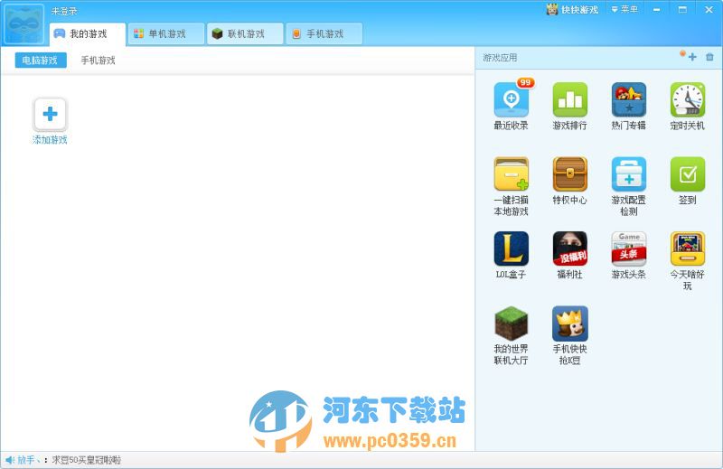Click the 放手 username in status bar
This screenshot has height=469, width=723.
pos(26,460)
